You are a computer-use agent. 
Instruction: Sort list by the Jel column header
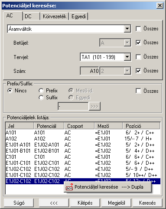pyautogui.click(x=20, y=126)
